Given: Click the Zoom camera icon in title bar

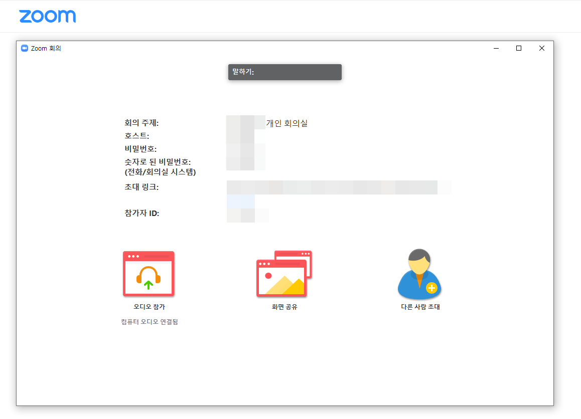Looking at the screenshot, I should tap(25, 48).
